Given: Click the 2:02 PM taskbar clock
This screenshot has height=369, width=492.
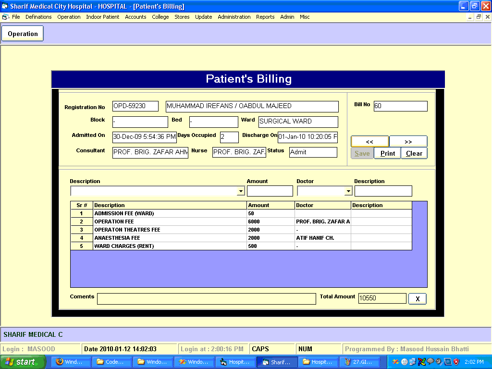Looking at the screenshot, I should tap(474, 362).
